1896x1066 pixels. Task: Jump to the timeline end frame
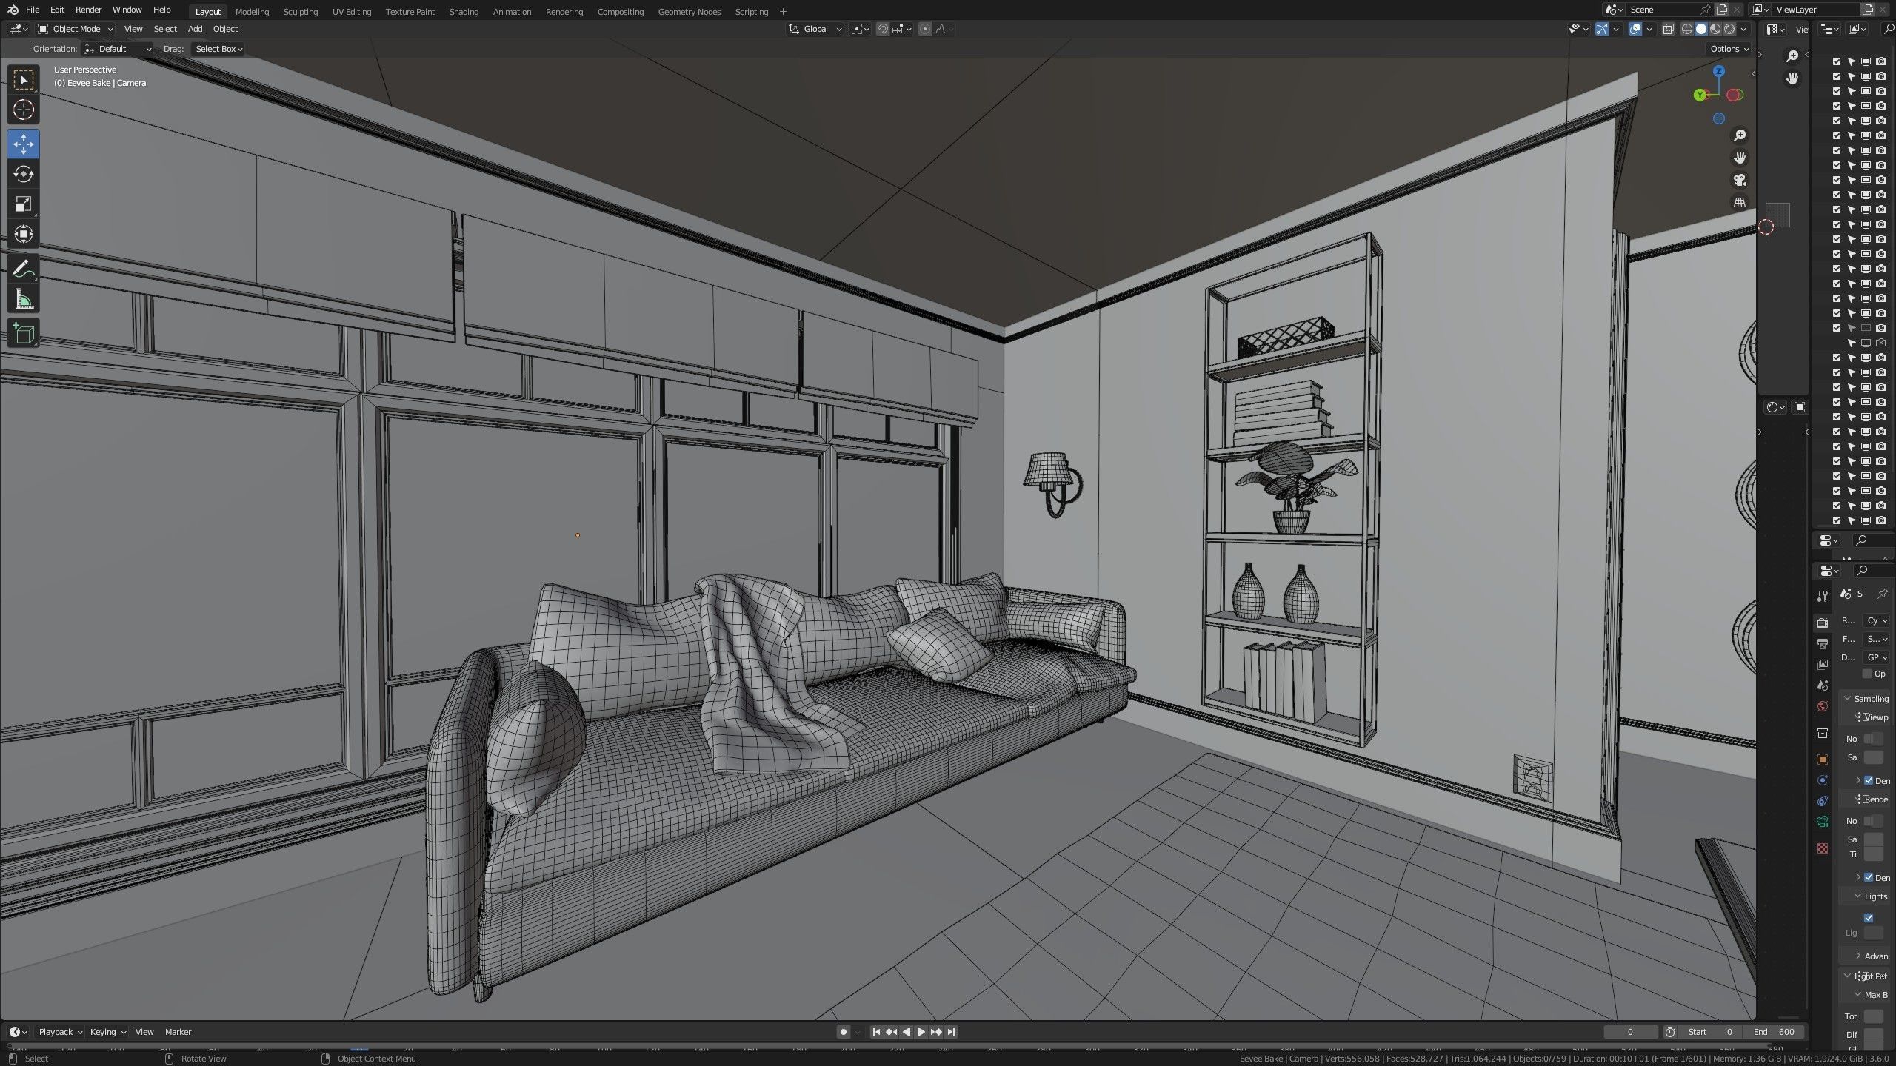(952, 1032)
